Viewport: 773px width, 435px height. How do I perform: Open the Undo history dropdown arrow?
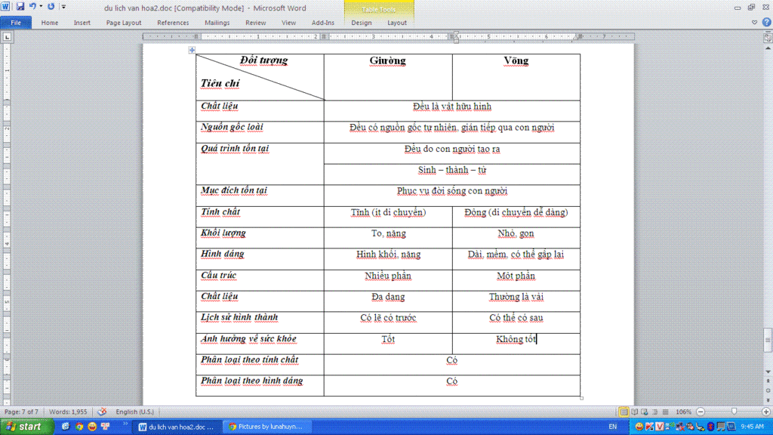pos(41,6)
